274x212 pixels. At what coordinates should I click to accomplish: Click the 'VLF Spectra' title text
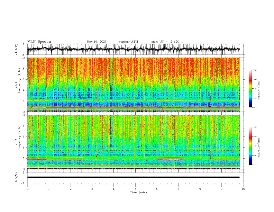click(x=39, y=42)
